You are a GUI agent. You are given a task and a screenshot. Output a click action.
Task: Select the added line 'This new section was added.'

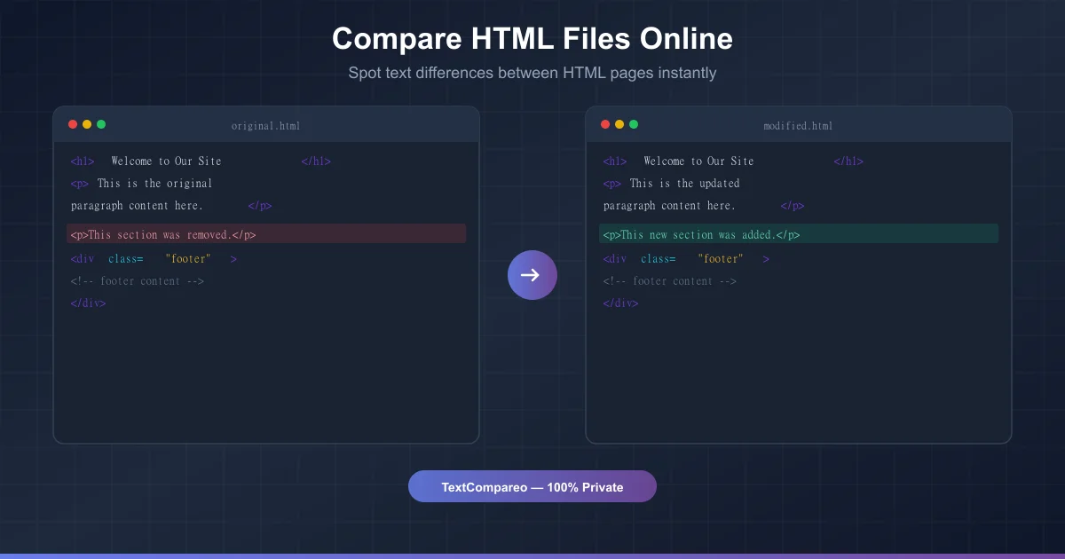(799, 234)
